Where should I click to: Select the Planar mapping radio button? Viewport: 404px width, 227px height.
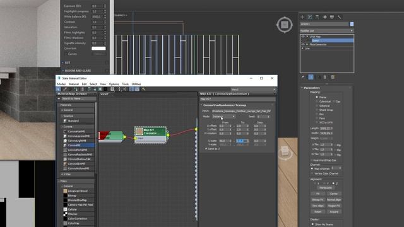[317, 97]
